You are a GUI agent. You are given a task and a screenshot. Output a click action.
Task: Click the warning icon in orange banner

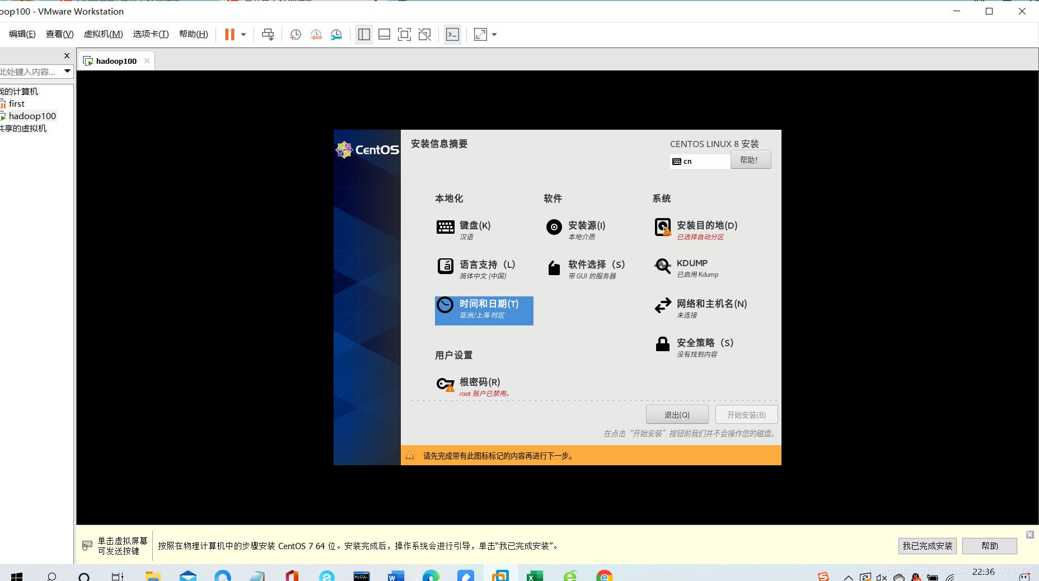point(410,455)
